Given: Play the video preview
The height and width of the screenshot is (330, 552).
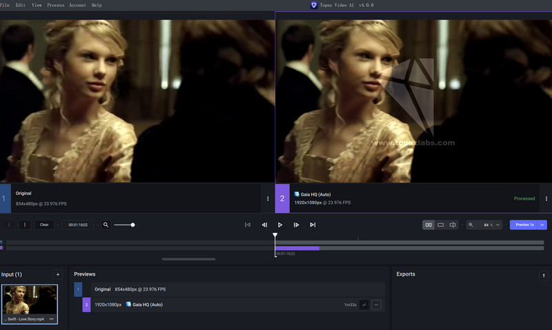Looking at the screenshot, I should (280, 225).
